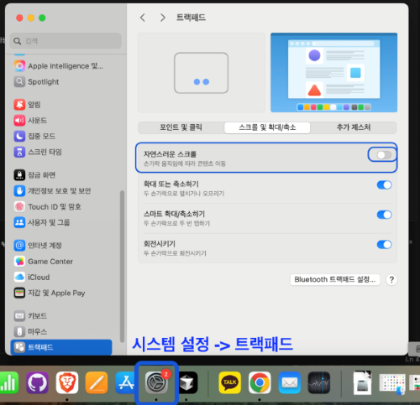Click the System Settings dock icon
420x405 pixels.
click(x=156, y=382)
